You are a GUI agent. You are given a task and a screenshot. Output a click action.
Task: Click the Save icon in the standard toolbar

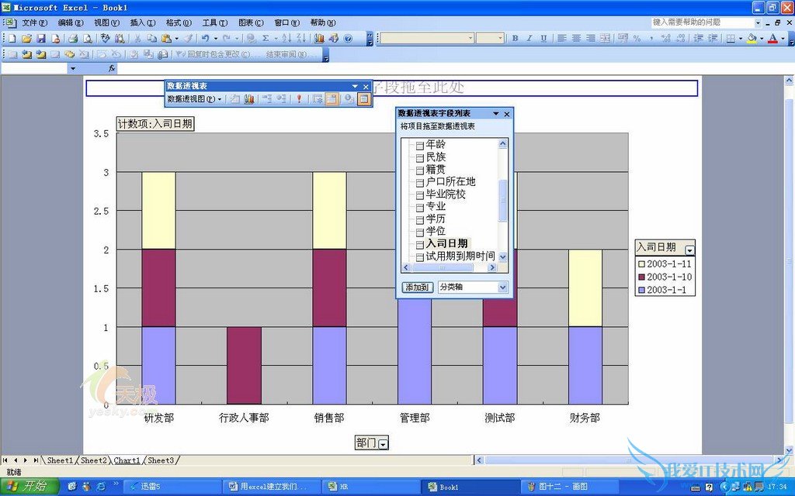(x=41, y=38)
